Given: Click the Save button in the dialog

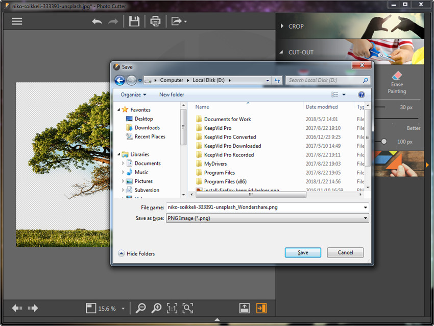Looking at the screenshot, I should 303,252.
